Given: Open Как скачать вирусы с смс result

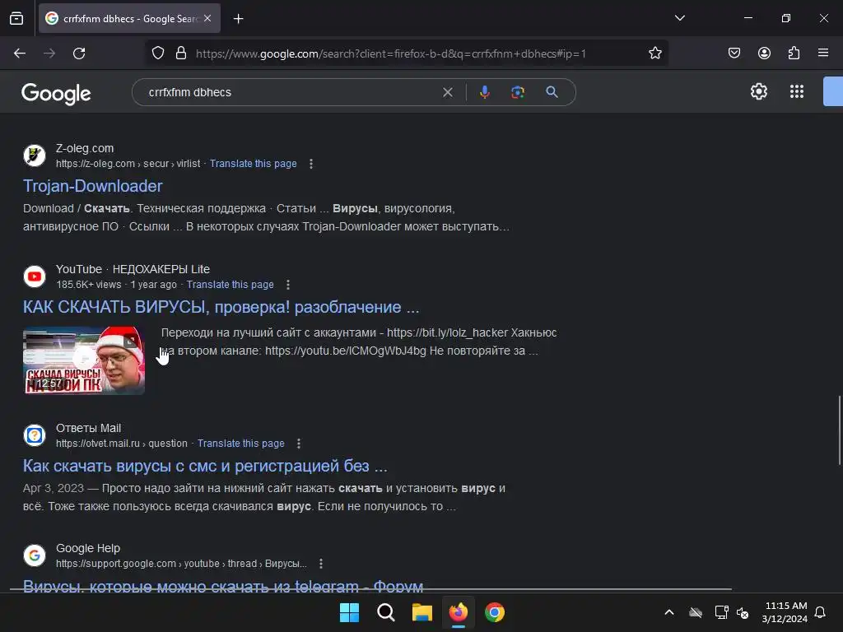Looking at the screenshot, I should [x=205, y=466].
